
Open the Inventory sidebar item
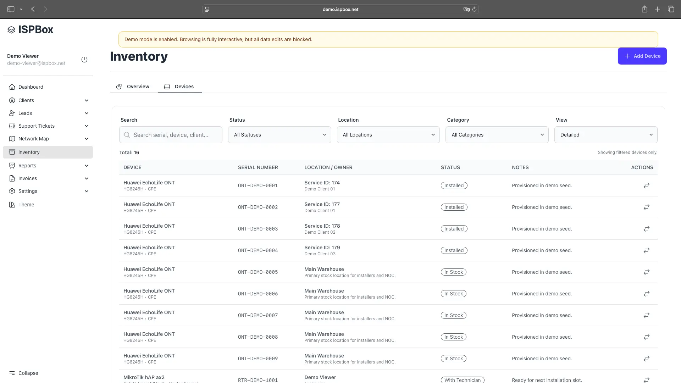pos(48,152)
